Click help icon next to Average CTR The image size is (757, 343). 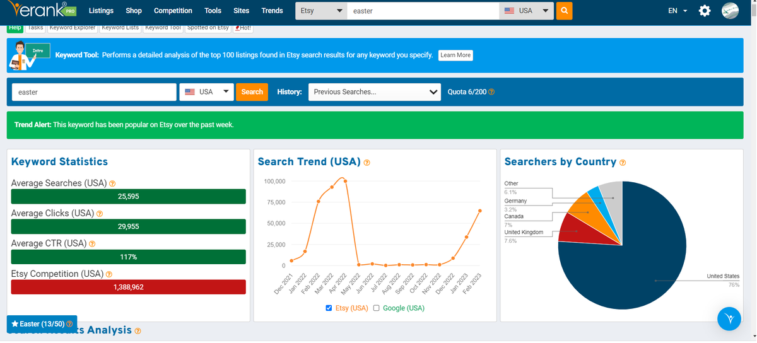click(92, 244)
